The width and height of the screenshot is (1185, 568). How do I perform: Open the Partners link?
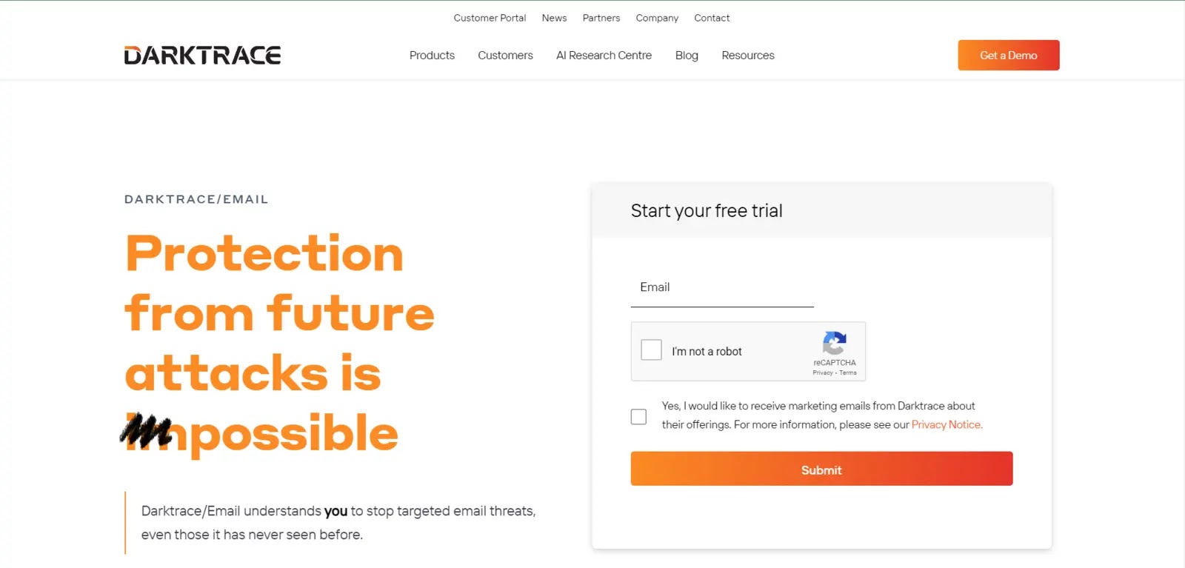[601, 18]
